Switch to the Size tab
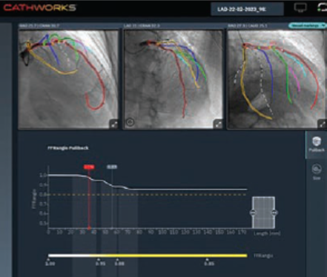The image size is (327, 277). [x=317, y=172]
